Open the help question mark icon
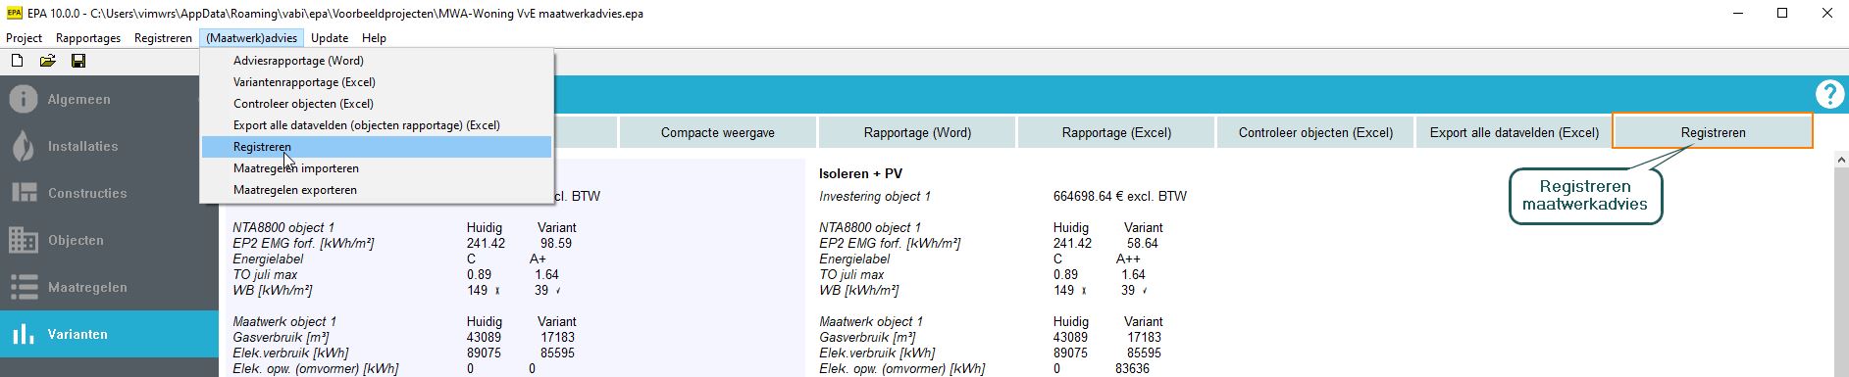Image resolution: width=1849 pixels, height=377 pixels. 1829,95
